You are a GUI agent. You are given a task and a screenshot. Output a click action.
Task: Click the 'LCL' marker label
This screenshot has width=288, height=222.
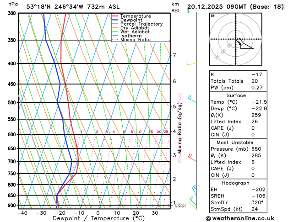point(180,206)
